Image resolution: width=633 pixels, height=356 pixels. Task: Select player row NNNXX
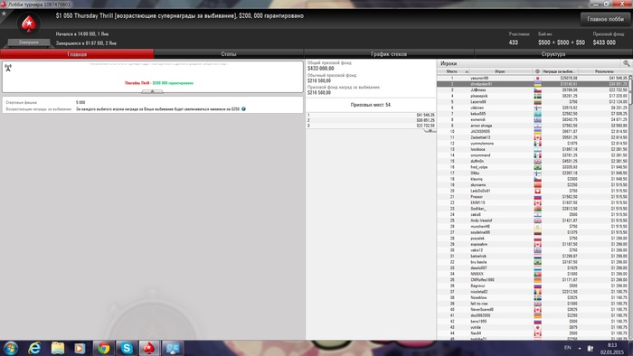[533, 274]
